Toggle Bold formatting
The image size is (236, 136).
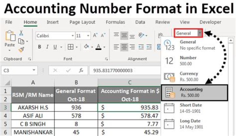tap(39, 47)
